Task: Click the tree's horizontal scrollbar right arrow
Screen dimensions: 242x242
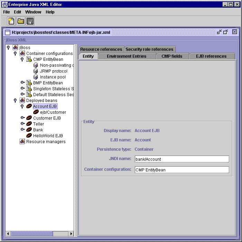Action: click(x=71, y=234)
